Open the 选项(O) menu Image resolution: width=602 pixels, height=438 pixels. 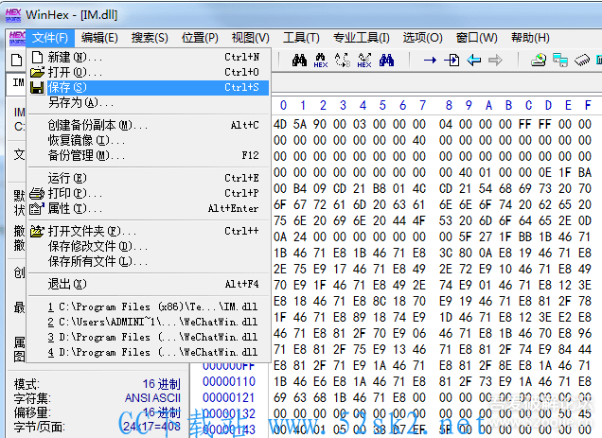coord(422,38)
